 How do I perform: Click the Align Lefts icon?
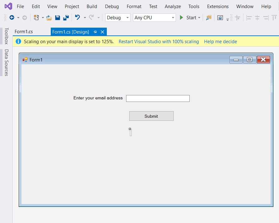(249, 18)
